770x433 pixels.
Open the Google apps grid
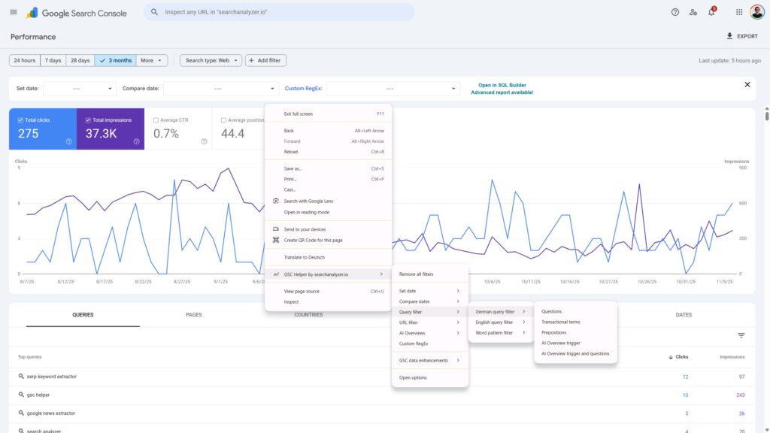[738, 13]
